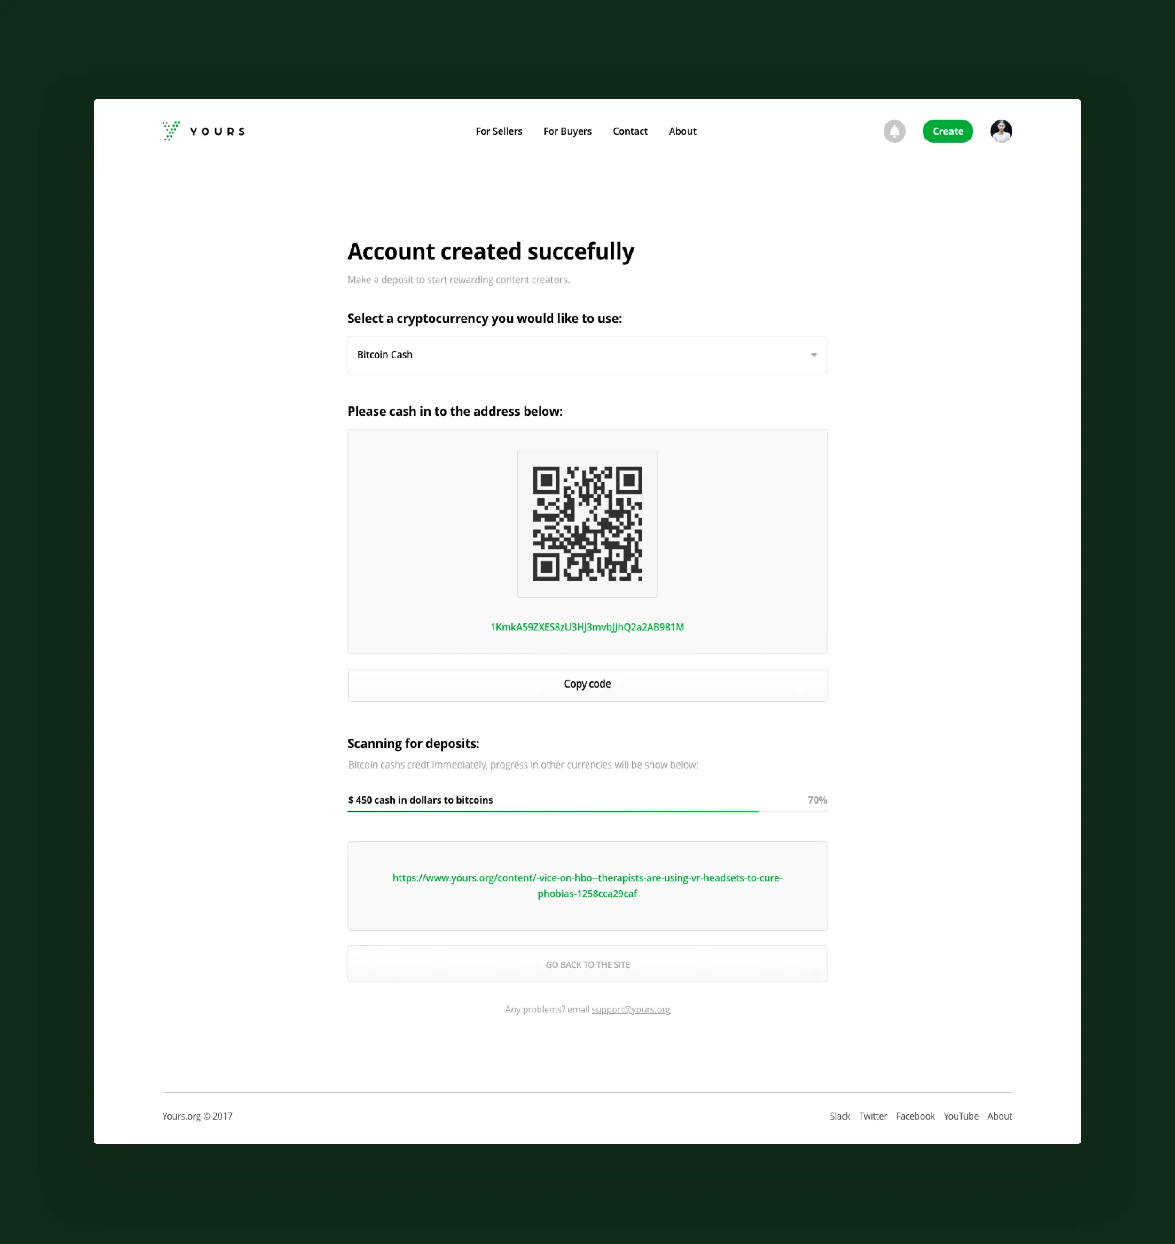Screen dimensions: 1175x1244
Task: Click the green Create button
Action: pos(948,132)
